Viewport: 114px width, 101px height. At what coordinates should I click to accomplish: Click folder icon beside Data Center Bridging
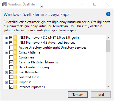[15, 67]
